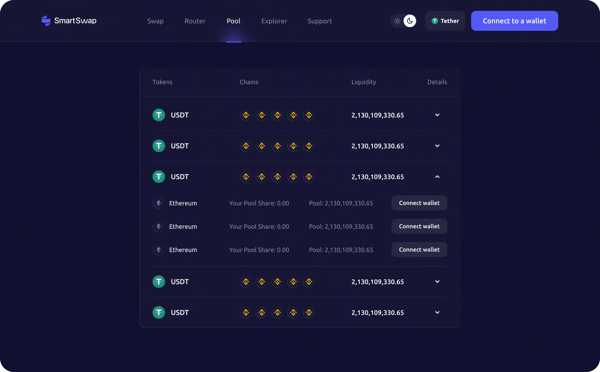600x372 pixels.
Task: Expand the last USDT row details chevron
Action: click(x=437, y=312)
